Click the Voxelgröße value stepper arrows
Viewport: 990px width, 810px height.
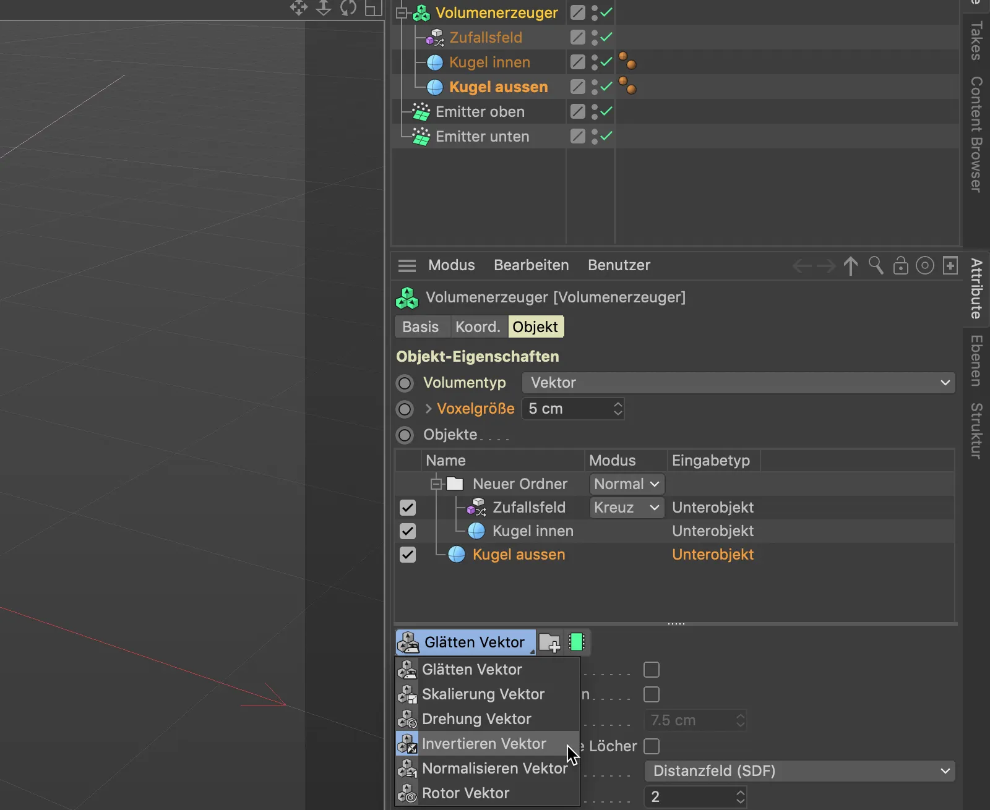[x=618, y=409]
